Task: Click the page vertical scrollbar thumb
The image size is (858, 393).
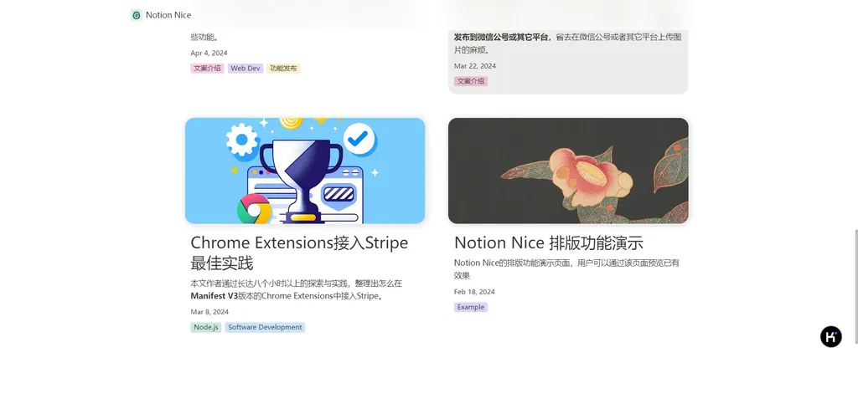Action: click(855, 287)
